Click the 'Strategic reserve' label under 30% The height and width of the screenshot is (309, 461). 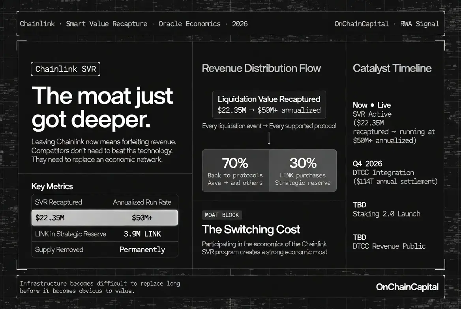(x=303, y=183)
